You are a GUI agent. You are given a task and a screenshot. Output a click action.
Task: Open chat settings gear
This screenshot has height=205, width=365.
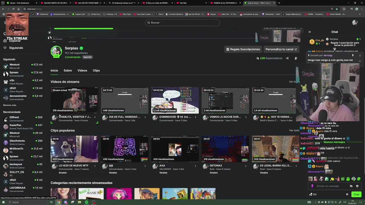tap(347, 194)
